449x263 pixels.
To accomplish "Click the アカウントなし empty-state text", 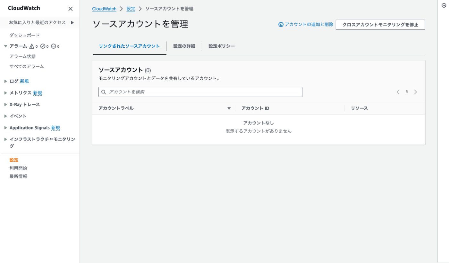I will (258, 123).
